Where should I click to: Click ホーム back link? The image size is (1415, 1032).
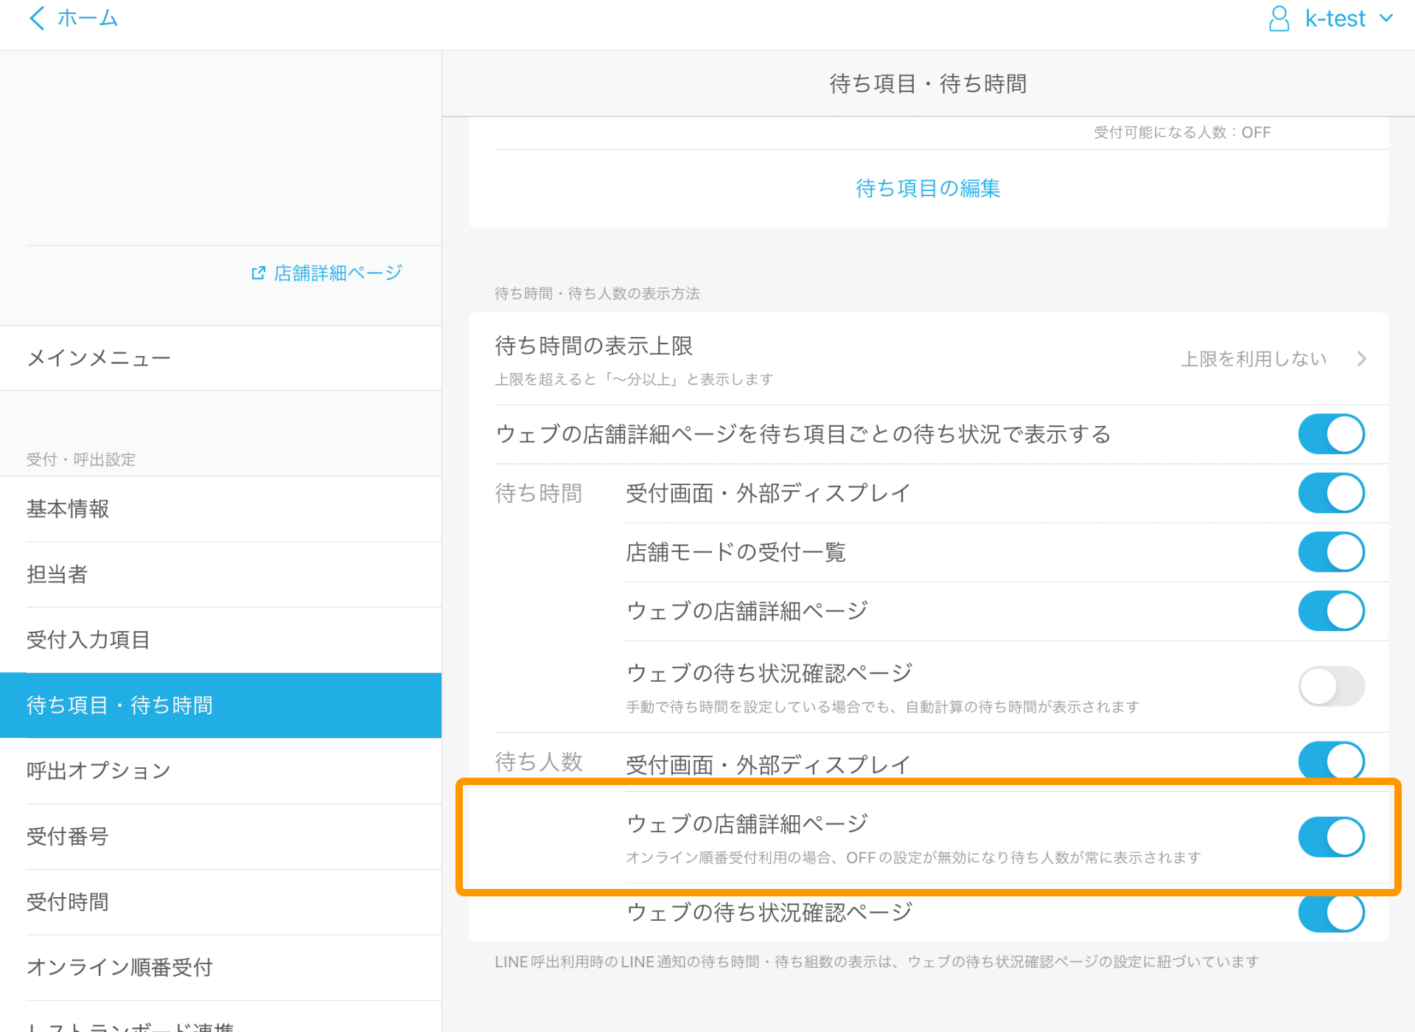pyautogui.click(x=88, y=18)
